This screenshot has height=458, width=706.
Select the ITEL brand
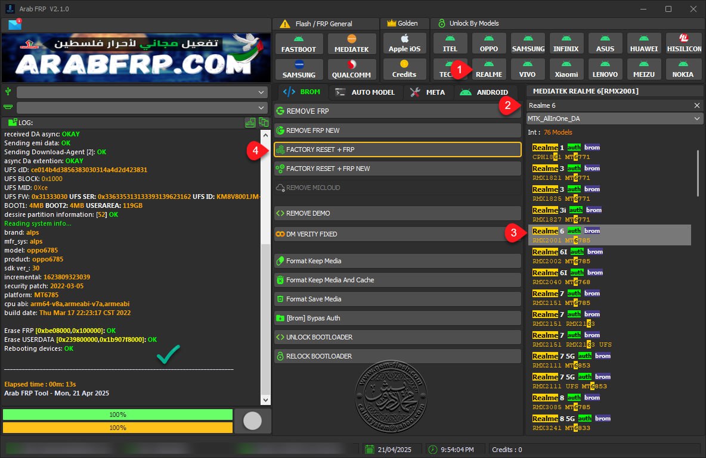click(x=450, y=43)
